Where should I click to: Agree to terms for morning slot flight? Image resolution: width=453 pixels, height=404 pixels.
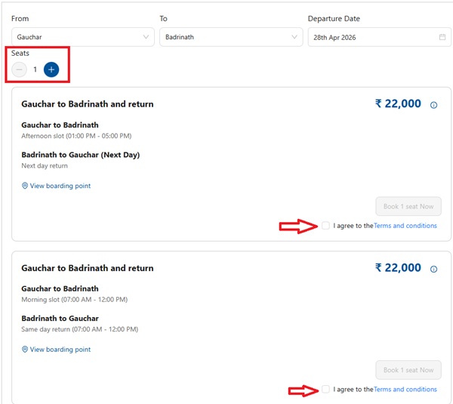(x=325, y=389)
